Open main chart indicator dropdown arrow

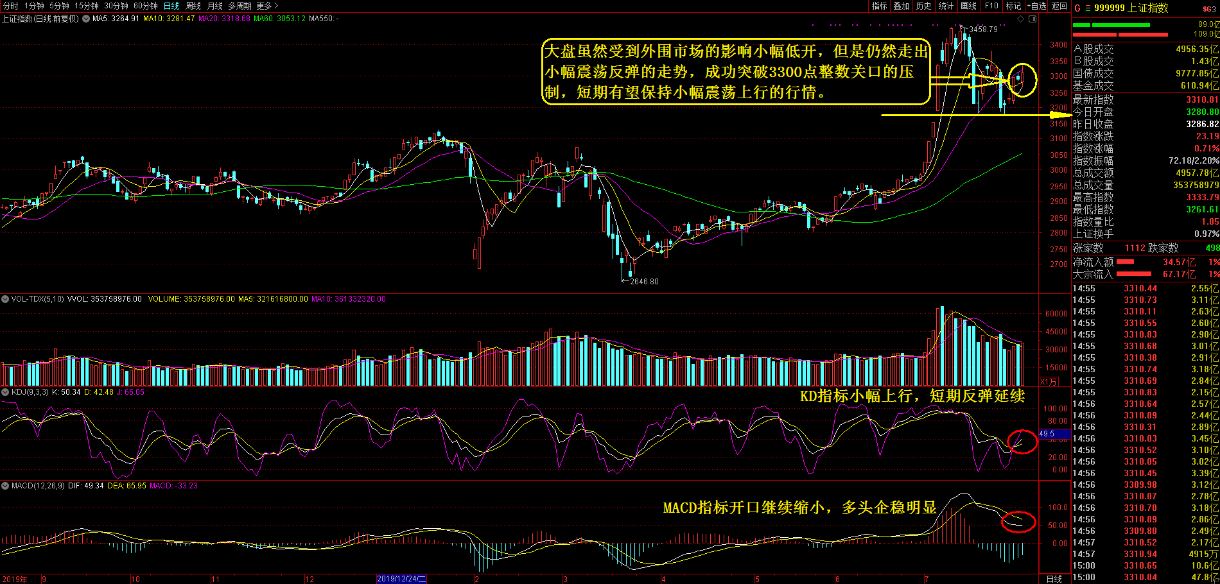point(86,19)
